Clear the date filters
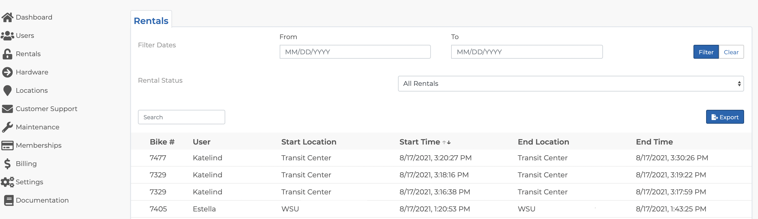 (x=731, y=52)
